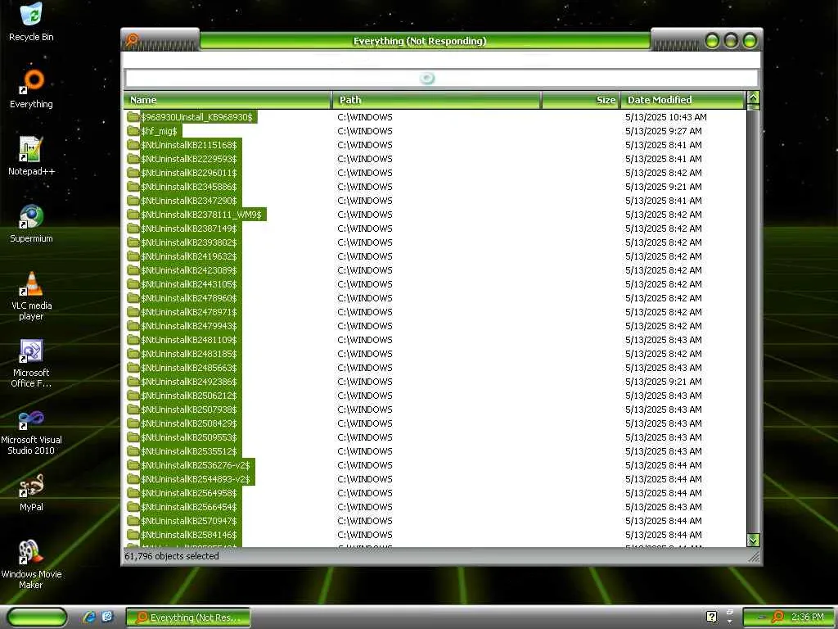Select the $NtUninstallKB2508429$ folder name
Viewport: 838px width, 629px height.
(x=189, y=423)
